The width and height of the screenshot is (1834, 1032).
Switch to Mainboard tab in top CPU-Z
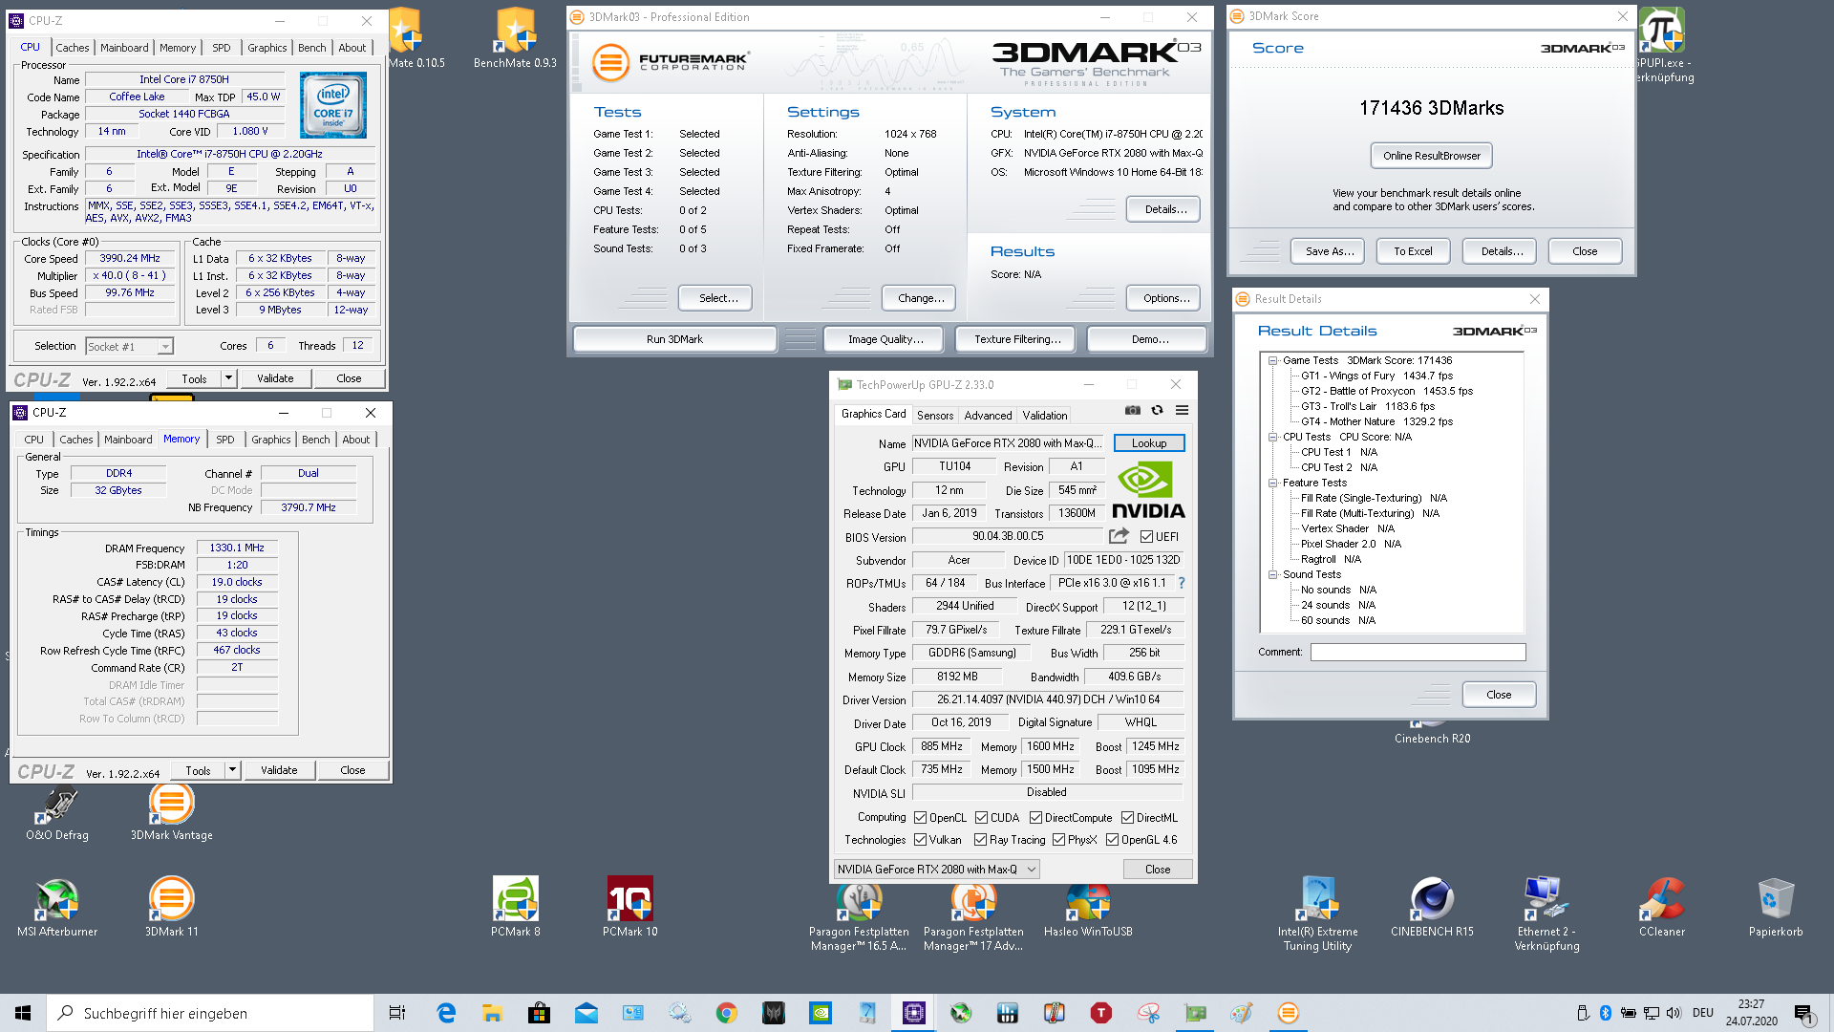(x=124, y=47)
